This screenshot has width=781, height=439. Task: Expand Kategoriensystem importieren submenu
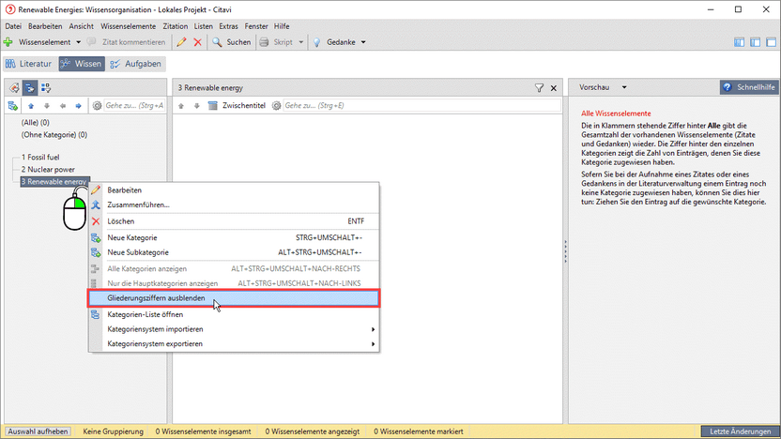(234, 329)
